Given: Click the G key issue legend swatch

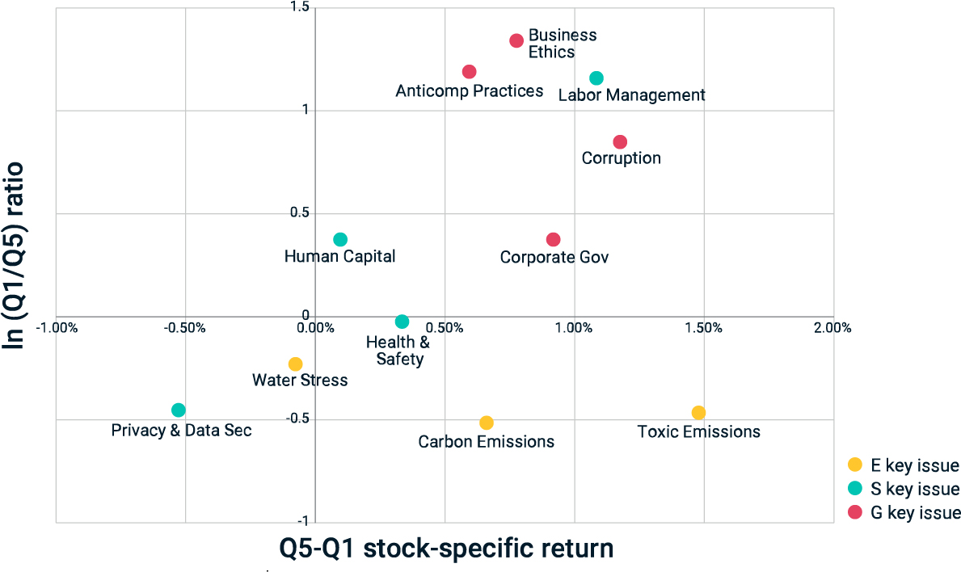Looking at the screenshot, I should (855, 512).
